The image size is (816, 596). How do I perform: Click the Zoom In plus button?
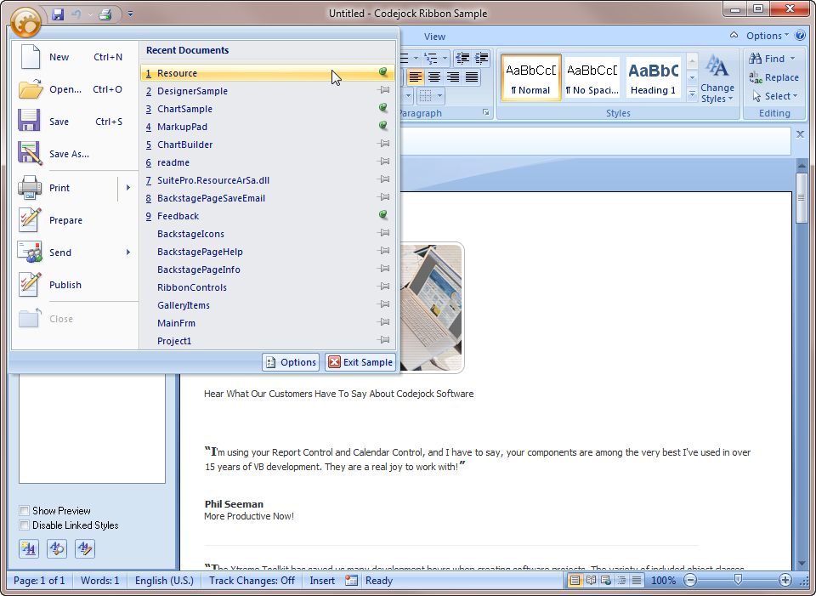[x=785, y=580]
